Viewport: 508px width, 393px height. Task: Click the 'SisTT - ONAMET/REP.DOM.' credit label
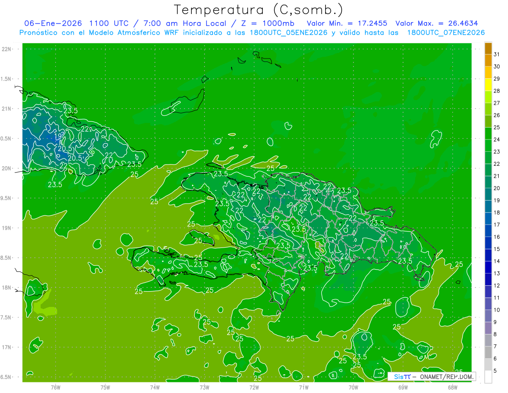tap(432, 376)
